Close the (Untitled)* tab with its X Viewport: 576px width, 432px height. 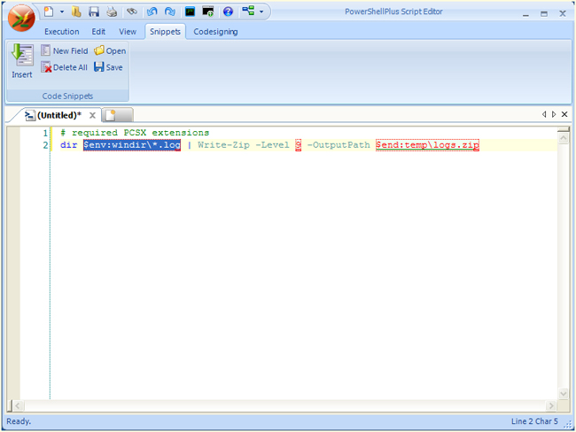[92, 116]
